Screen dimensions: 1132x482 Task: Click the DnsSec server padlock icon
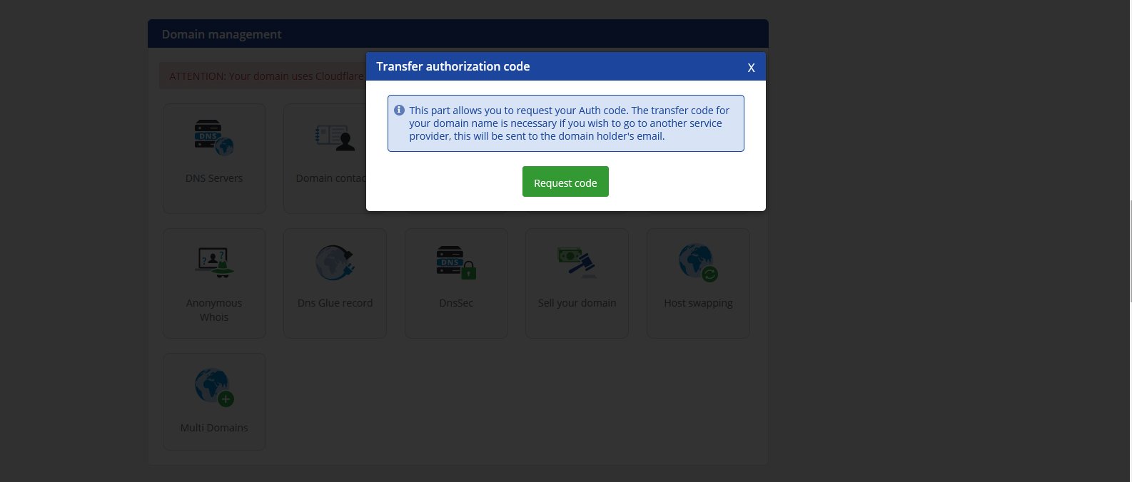pyautogui.click(x=455, y=262)
